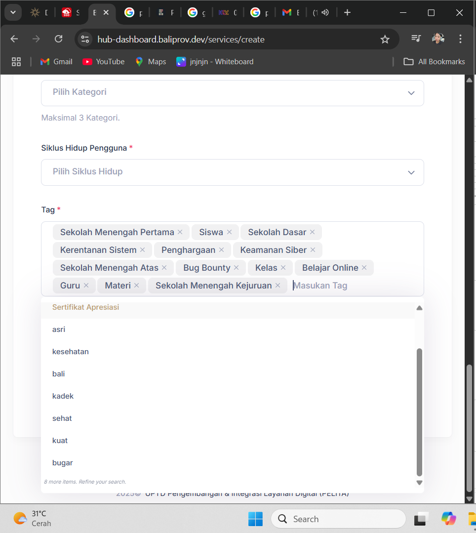Open the Chrome three-dot menu
The height and width of the screenshot is (533, 476).
[460, 39]
